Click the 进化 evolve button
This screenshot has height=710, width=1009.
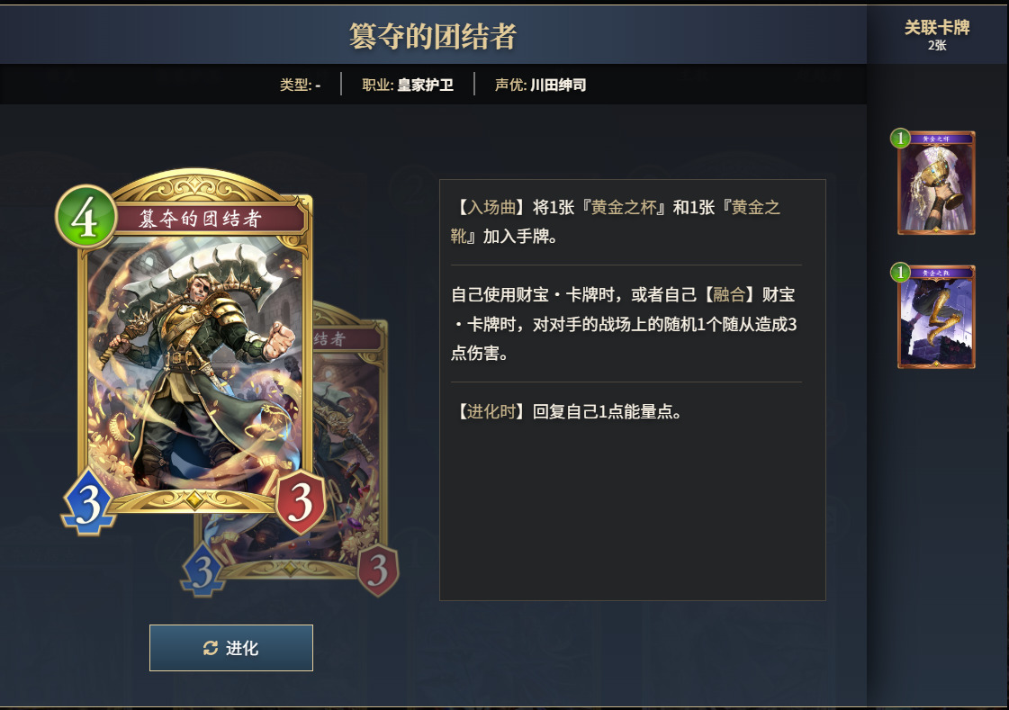[231, 648]
